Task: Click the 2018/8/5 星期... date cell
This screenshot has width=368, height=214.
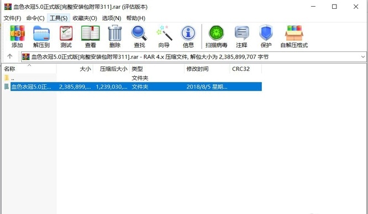Action: pos(207,87)
